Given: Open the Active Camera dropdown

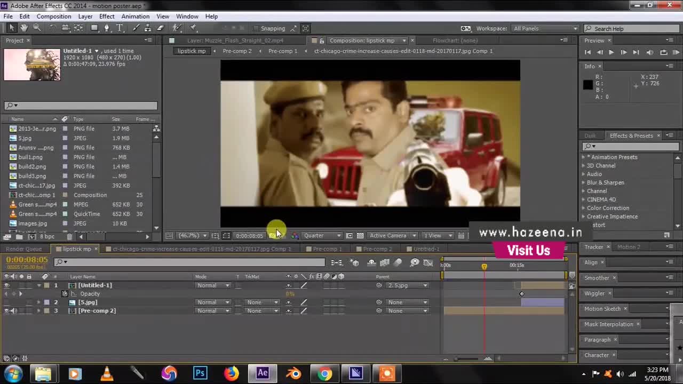Looking at the screenshot, I should pos(393,236).
